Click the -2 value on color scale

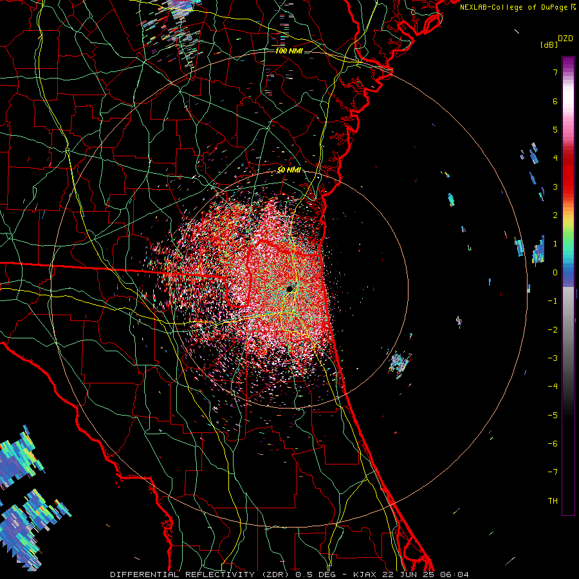tap(553, 329)
